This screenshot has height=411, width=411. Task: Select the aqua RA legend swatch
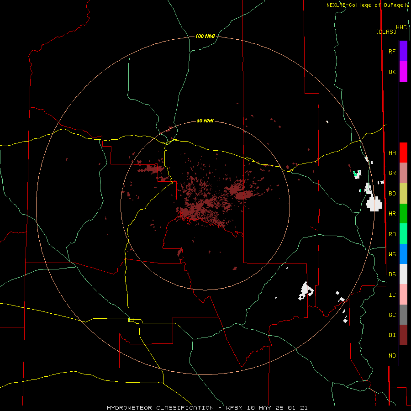[403, 234]
